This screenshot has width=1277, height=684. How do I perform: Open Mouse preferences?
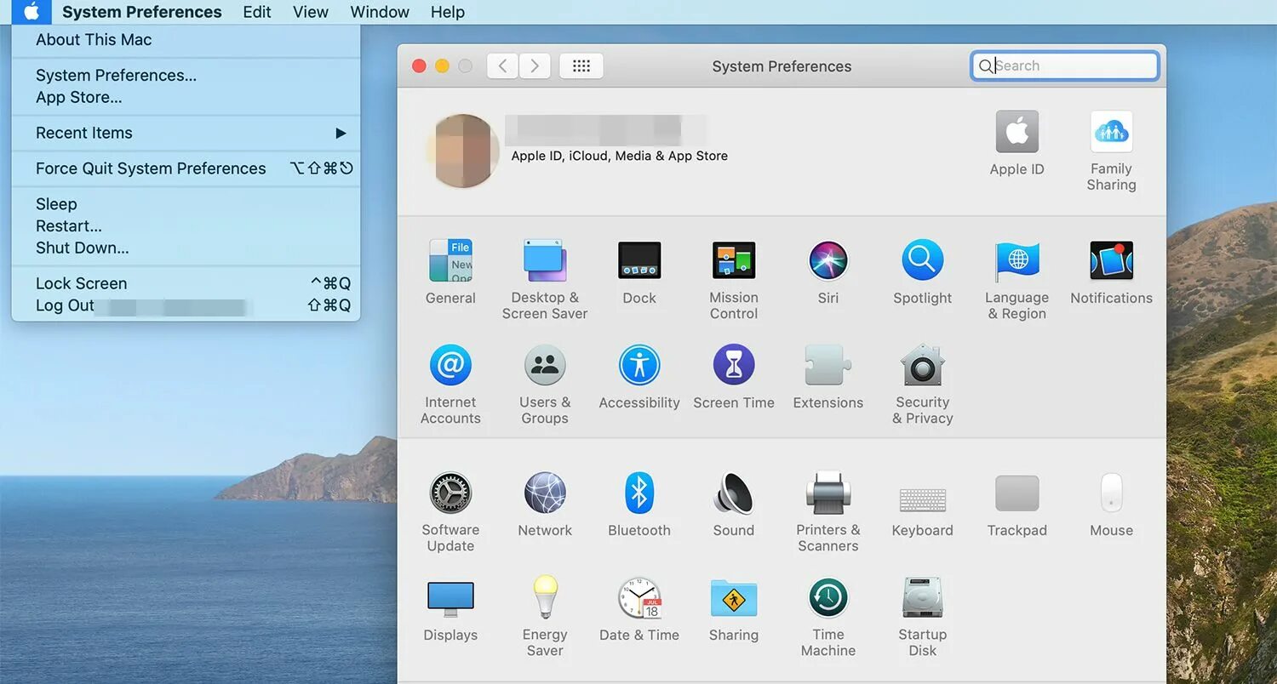point(1111,504)
